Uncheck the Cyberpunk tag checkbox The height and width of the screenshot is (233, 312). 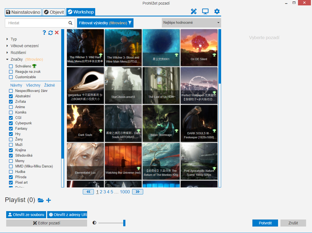(x=11, y=123)
